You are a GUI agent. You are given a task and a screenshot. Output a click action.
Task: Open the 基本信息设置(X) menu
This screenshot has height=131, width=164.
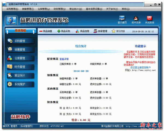coord(94,9)
